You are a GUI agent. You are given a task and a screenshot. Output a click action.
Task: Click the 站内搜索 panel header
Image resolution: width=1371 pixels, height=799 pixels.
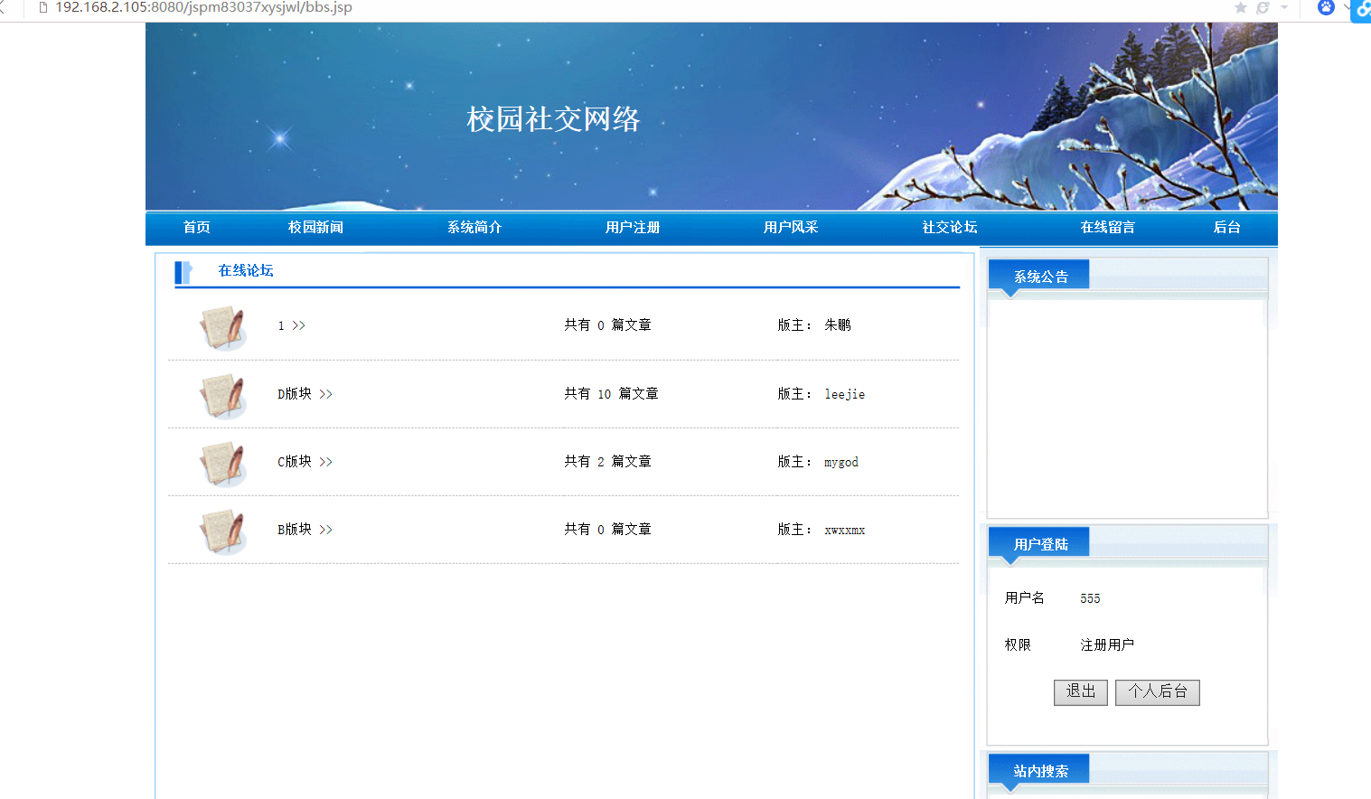click(x=1039, y=770)
